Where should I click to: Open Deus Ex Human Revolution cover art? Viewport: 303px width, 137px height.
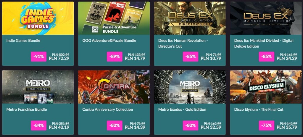pyautogui.click(x=190, y=18)
